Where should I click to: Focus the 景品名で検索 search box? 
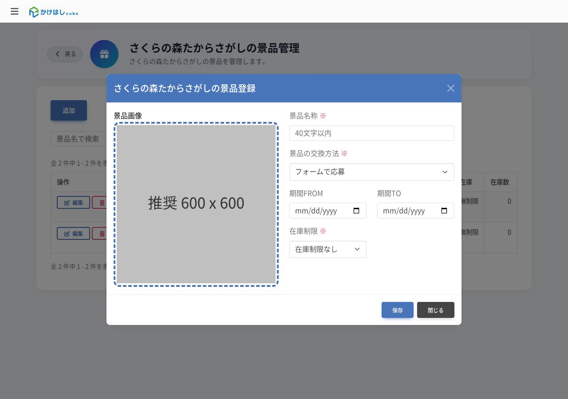click(79, 139)
